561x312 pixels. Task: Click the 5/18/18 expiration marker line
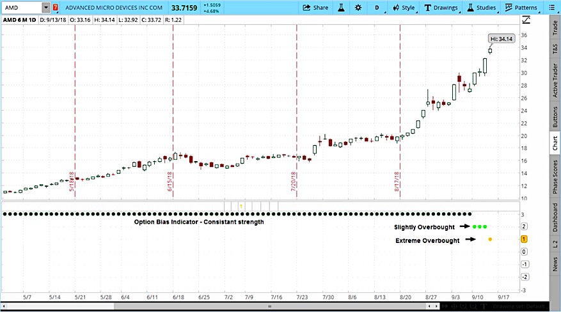[75, 111]
